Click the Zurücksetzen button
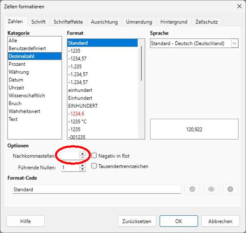The image size is (246, 233). (137, 221)
